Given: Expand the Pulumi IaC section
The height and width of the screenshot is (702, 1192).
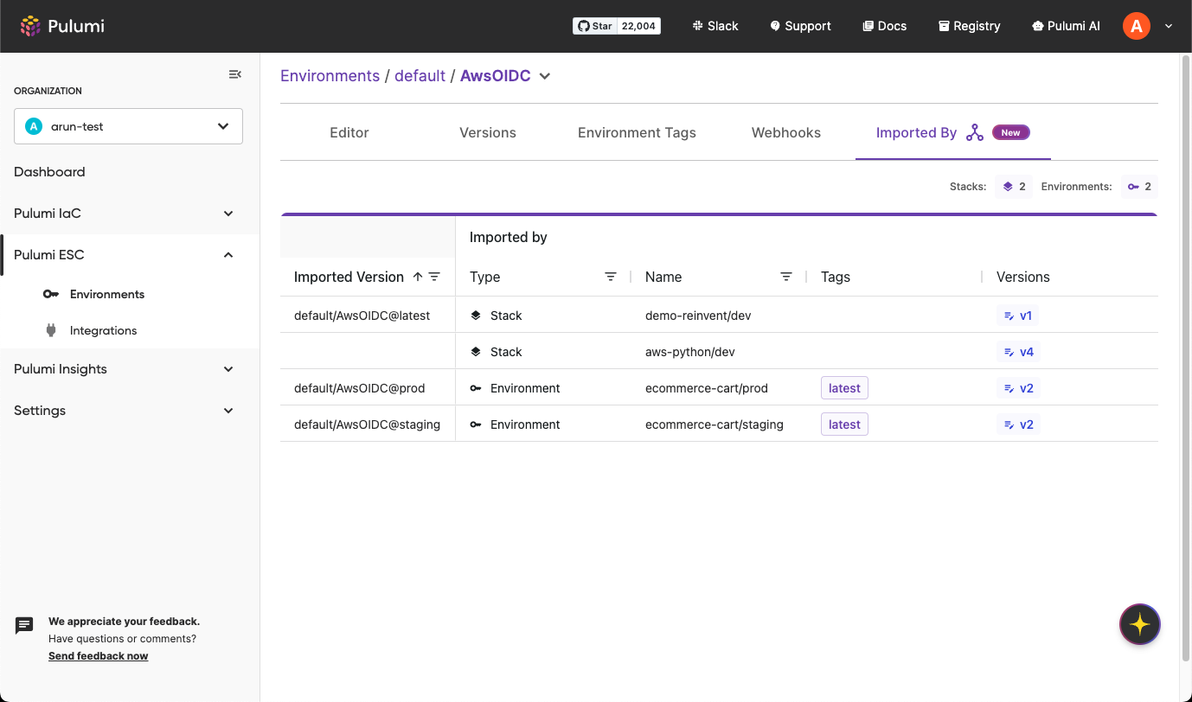Looking at the screenshot, I should click(x=228, y=214).
